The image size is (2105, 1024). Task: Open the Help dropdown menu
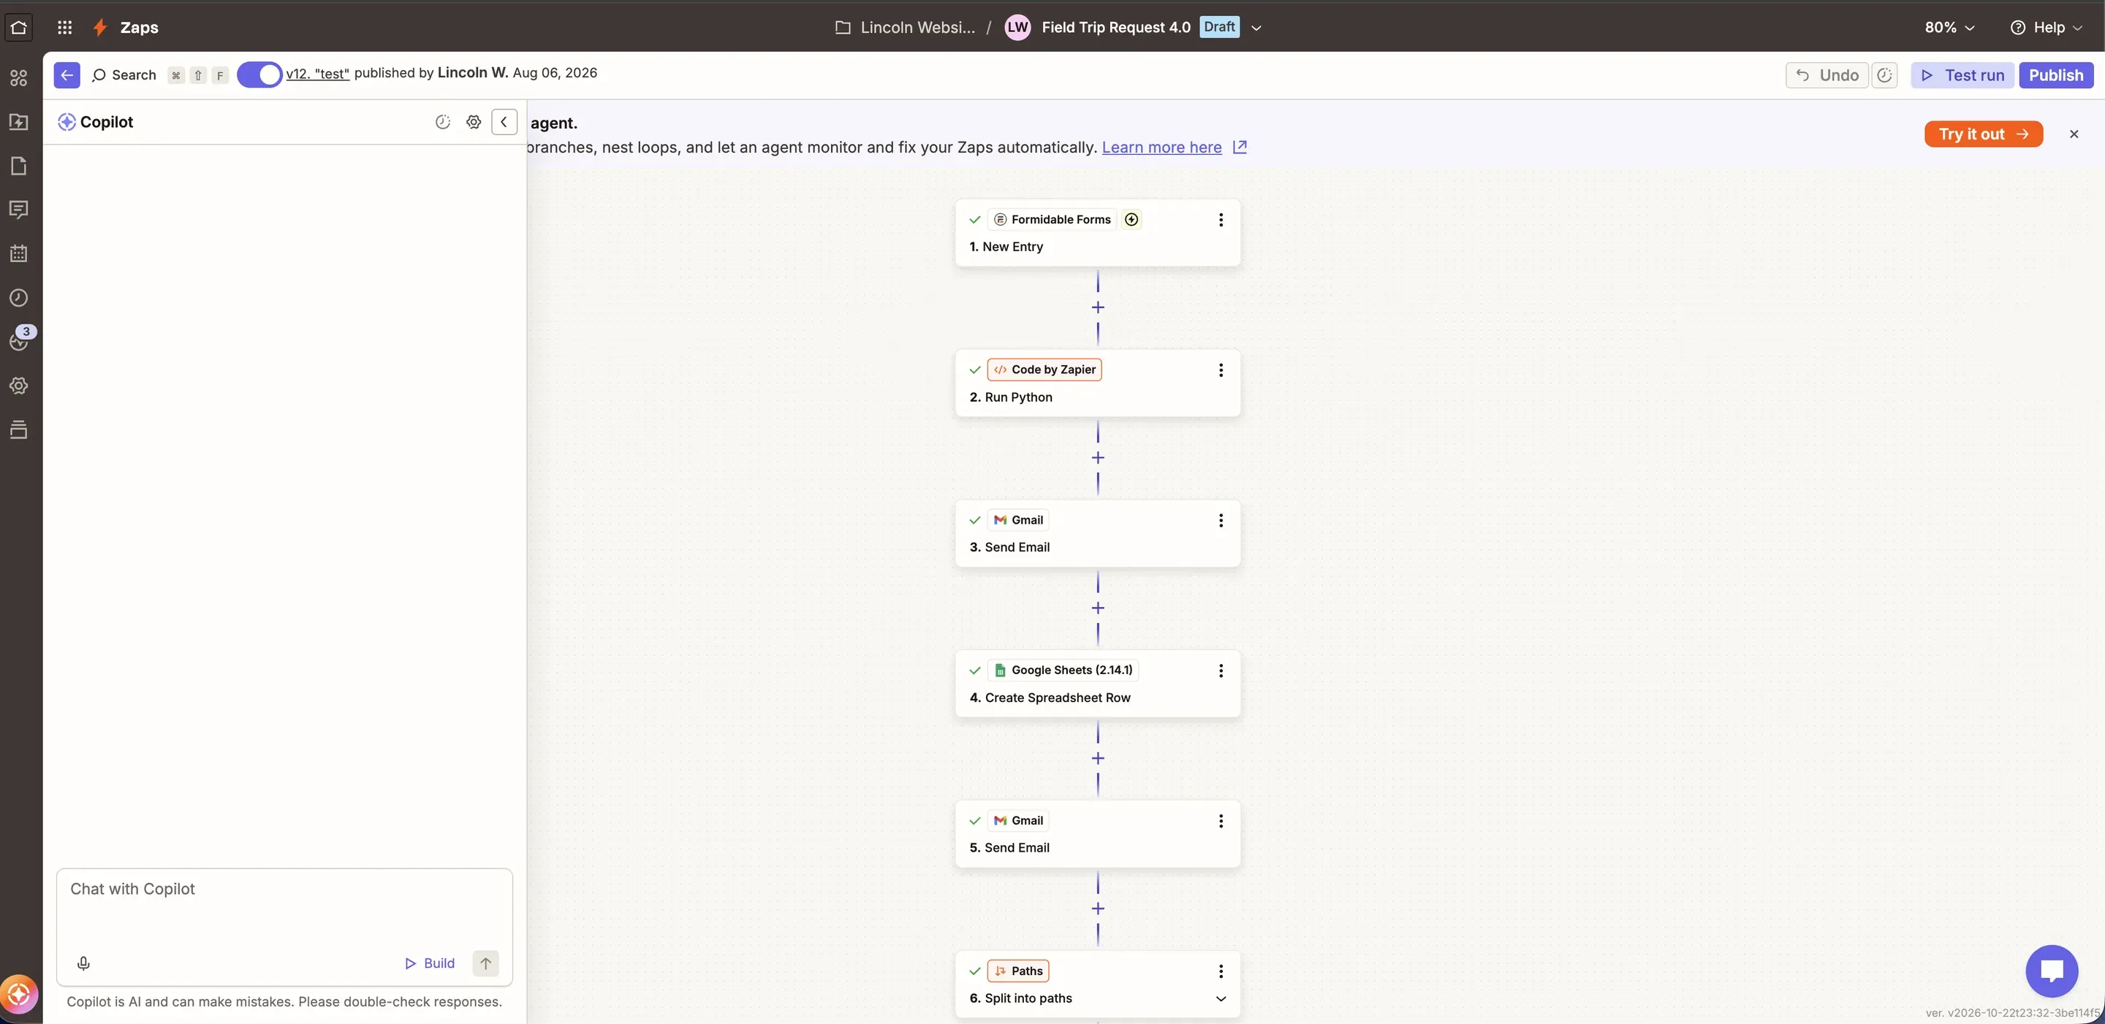coord(2047,27)
